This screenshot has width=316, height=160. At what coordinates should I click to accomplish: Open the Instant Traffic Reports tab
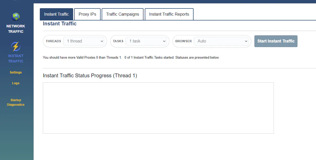pos(169,14)
